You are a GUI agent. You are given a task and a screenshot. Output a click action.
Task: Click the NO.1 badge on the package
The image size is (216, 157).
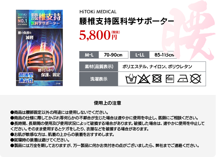pyautogui.click(x=22, y=20)
